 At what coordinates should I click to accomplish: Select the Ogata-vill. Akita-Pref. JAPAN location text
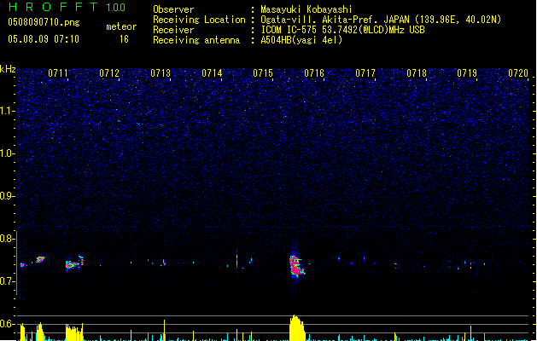coord(336,20)
